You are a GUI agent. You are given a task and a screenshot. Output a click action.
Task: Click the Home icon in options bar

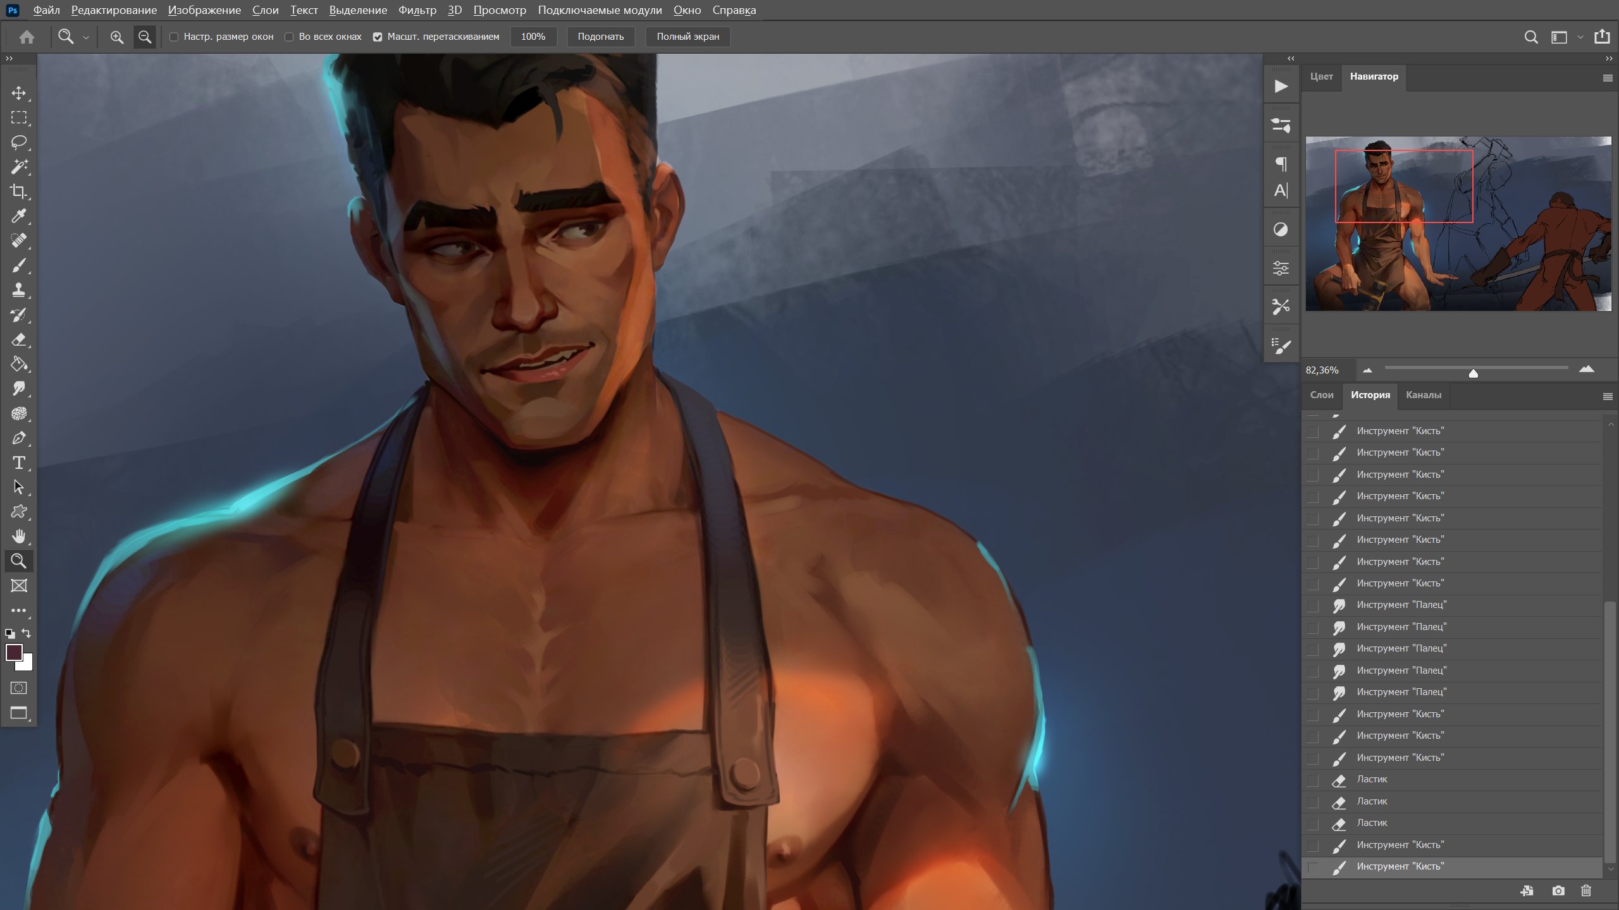[x=27, y=37]
